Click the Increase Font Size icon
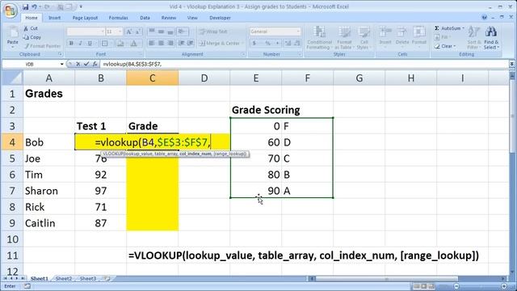Screen dimensions: 517x291 pyautogui.click(x=129, y=32)
